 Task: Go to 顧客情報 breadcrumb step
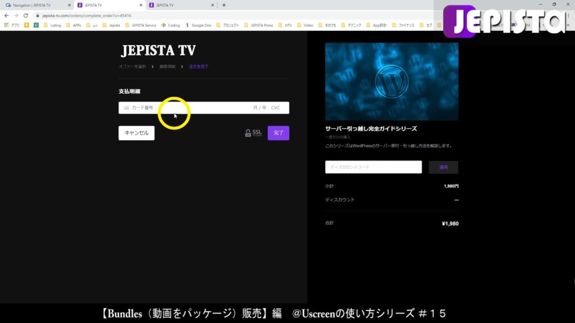(167, 67)
